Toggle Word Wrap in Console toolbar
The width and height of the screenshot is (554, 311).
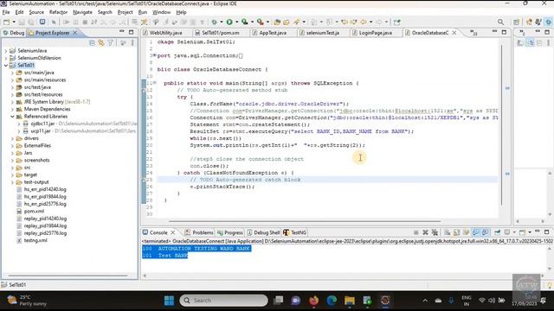coord(466,232)
